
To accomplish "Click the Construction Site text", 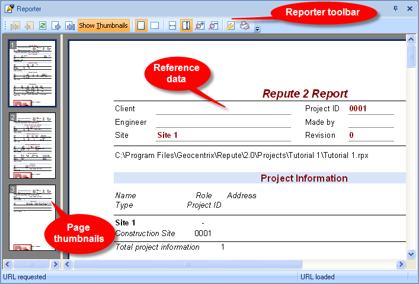I will (145, 233).
